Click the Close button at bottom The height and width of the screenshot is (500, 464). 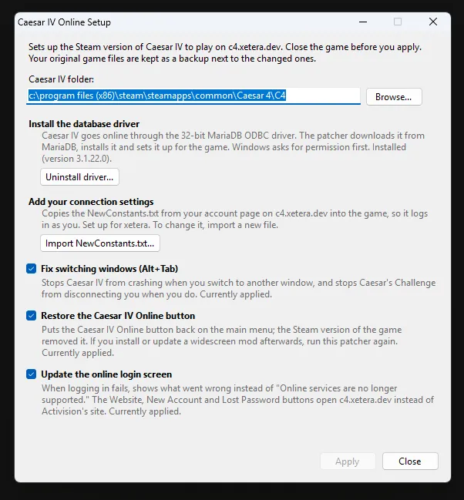pos(410,461)
